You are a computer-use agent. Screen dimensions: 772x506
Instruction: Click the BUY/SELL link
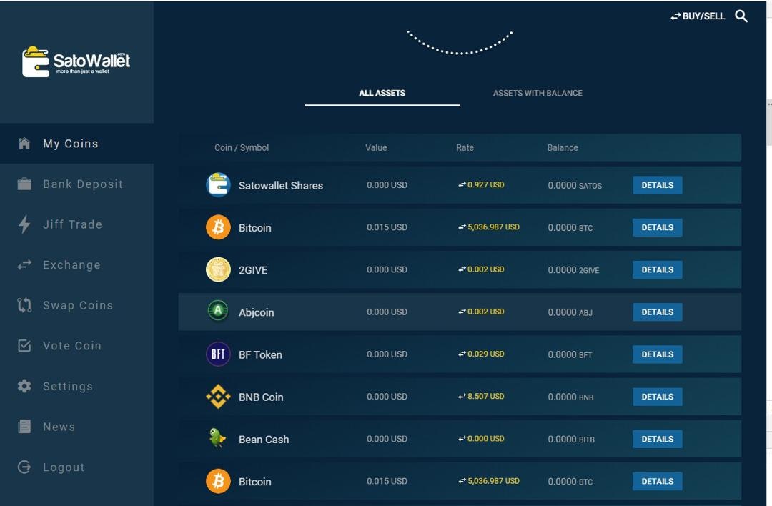pos(698,16)
